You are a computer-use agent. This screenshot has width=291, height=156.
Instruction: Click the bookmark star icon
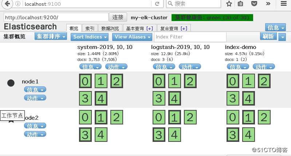[229, 4]
